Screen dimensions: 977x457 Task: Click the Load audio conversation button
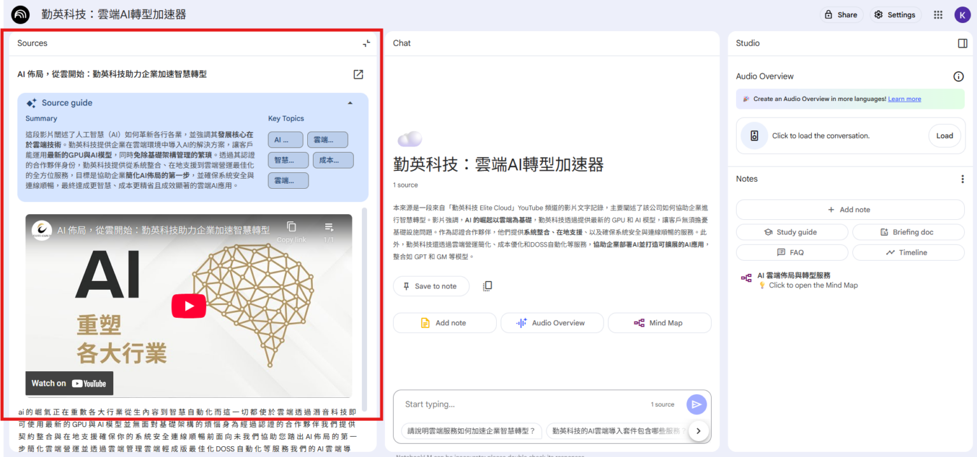pyautogui.click(x=945, y=135)
